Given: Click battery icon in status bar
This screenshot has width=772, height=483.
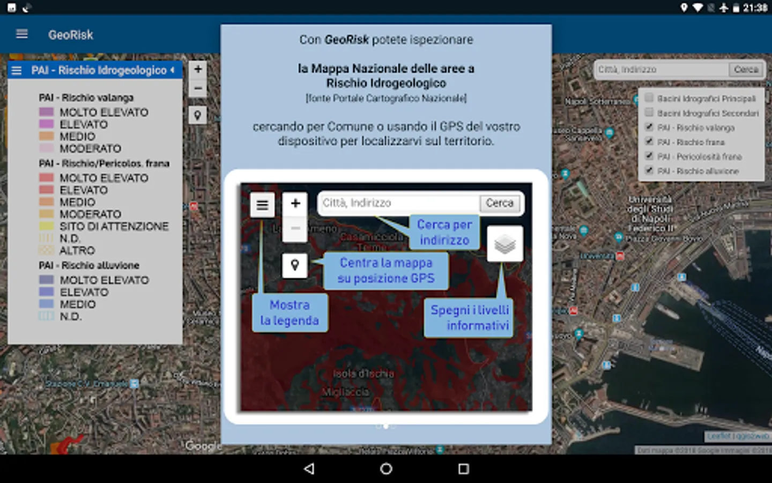Looking at the screenshot, I should click(736, 8).
